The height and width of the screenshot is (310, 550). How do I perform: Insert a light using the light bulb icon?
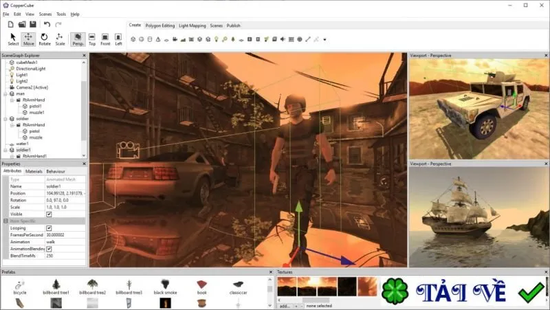coord(217,39)
